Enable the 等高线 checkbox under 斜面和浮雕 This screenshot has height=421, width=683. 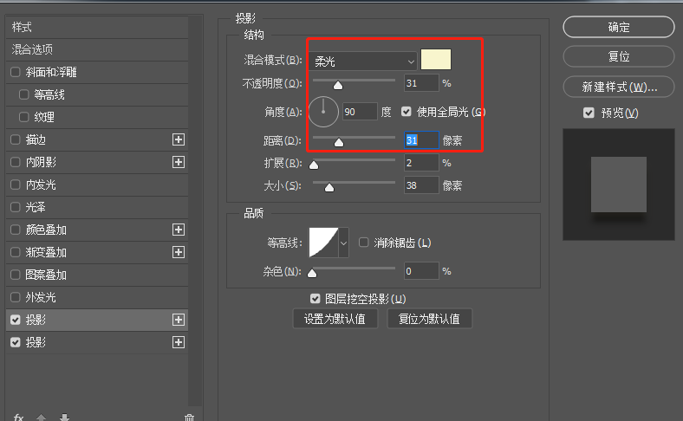pos(24,94)
